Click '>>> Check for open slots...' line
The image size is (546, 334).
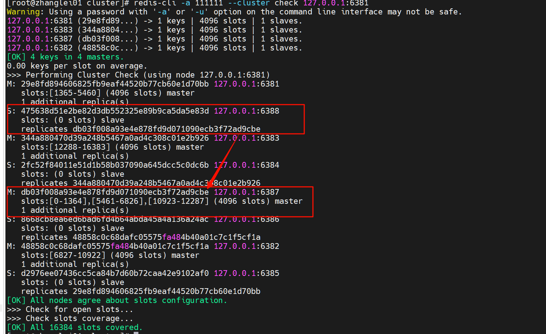[x=70, y=309]
